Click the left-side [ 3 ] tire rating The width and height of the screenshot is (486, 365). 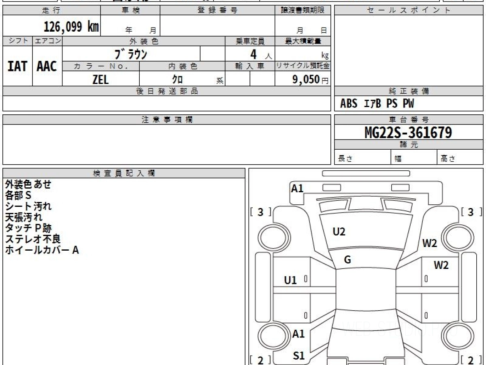(x=261, y=212)
